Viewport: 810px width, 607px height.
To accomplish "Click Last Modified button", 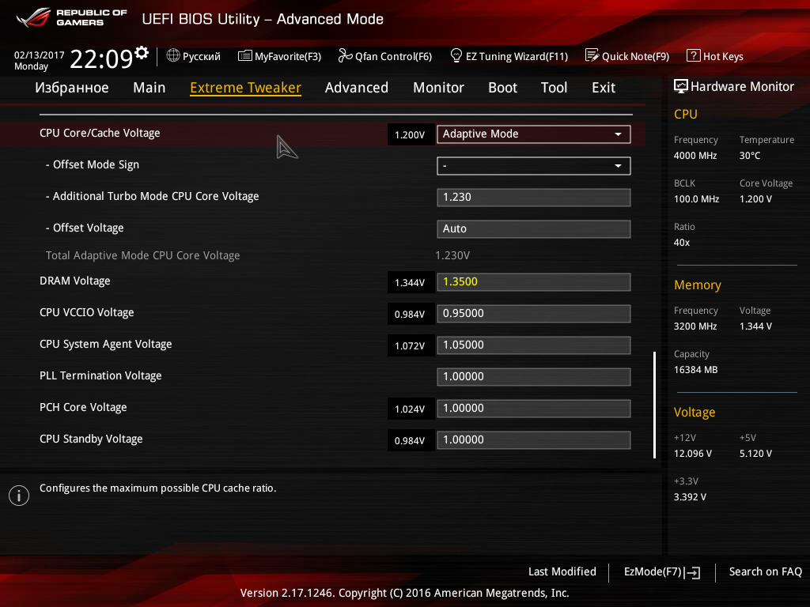I will click(x=562, y=571).
